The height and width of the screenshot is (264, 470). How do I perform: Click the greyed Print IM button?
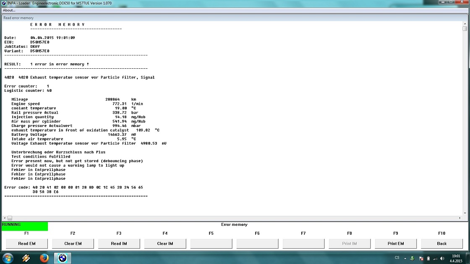point(350,243)
